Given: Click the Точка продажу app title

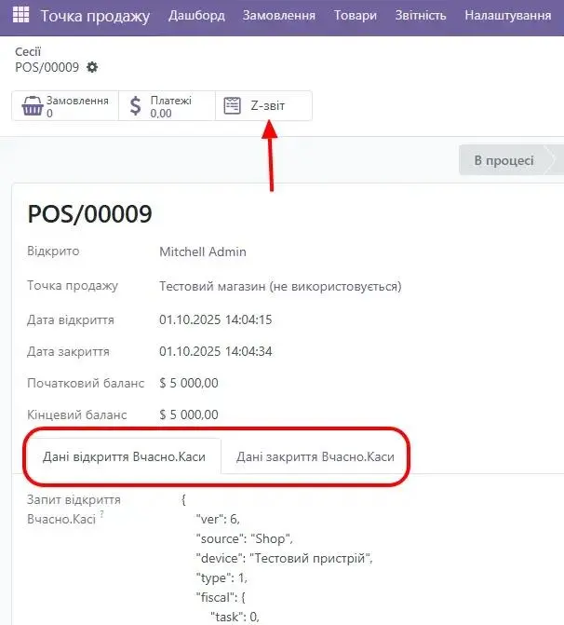Looking at the screenshot, I should [x=95, y=16].
